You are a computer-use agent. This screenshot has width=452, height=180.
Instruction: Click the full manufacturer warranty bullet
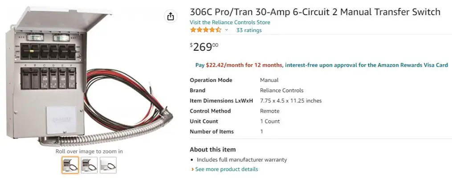242,160
